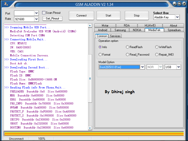Maximize the GSM Aladdin window

(x=179, y=4)
